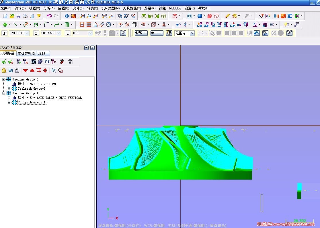Open the 文件(F) menu
Image resolution: width=320 pixels, height=228 pixels.
click(x=6, y=8)
